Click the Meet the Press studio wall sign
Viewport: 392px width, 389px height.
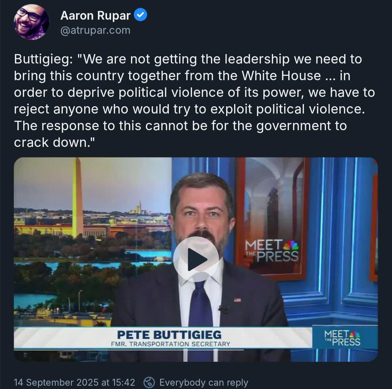coord(272,251)
